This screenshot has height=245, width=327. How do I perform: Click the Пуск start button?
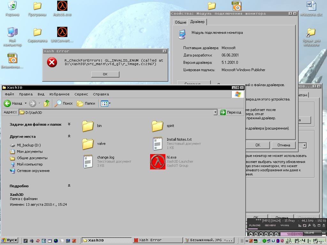(10, 240)
